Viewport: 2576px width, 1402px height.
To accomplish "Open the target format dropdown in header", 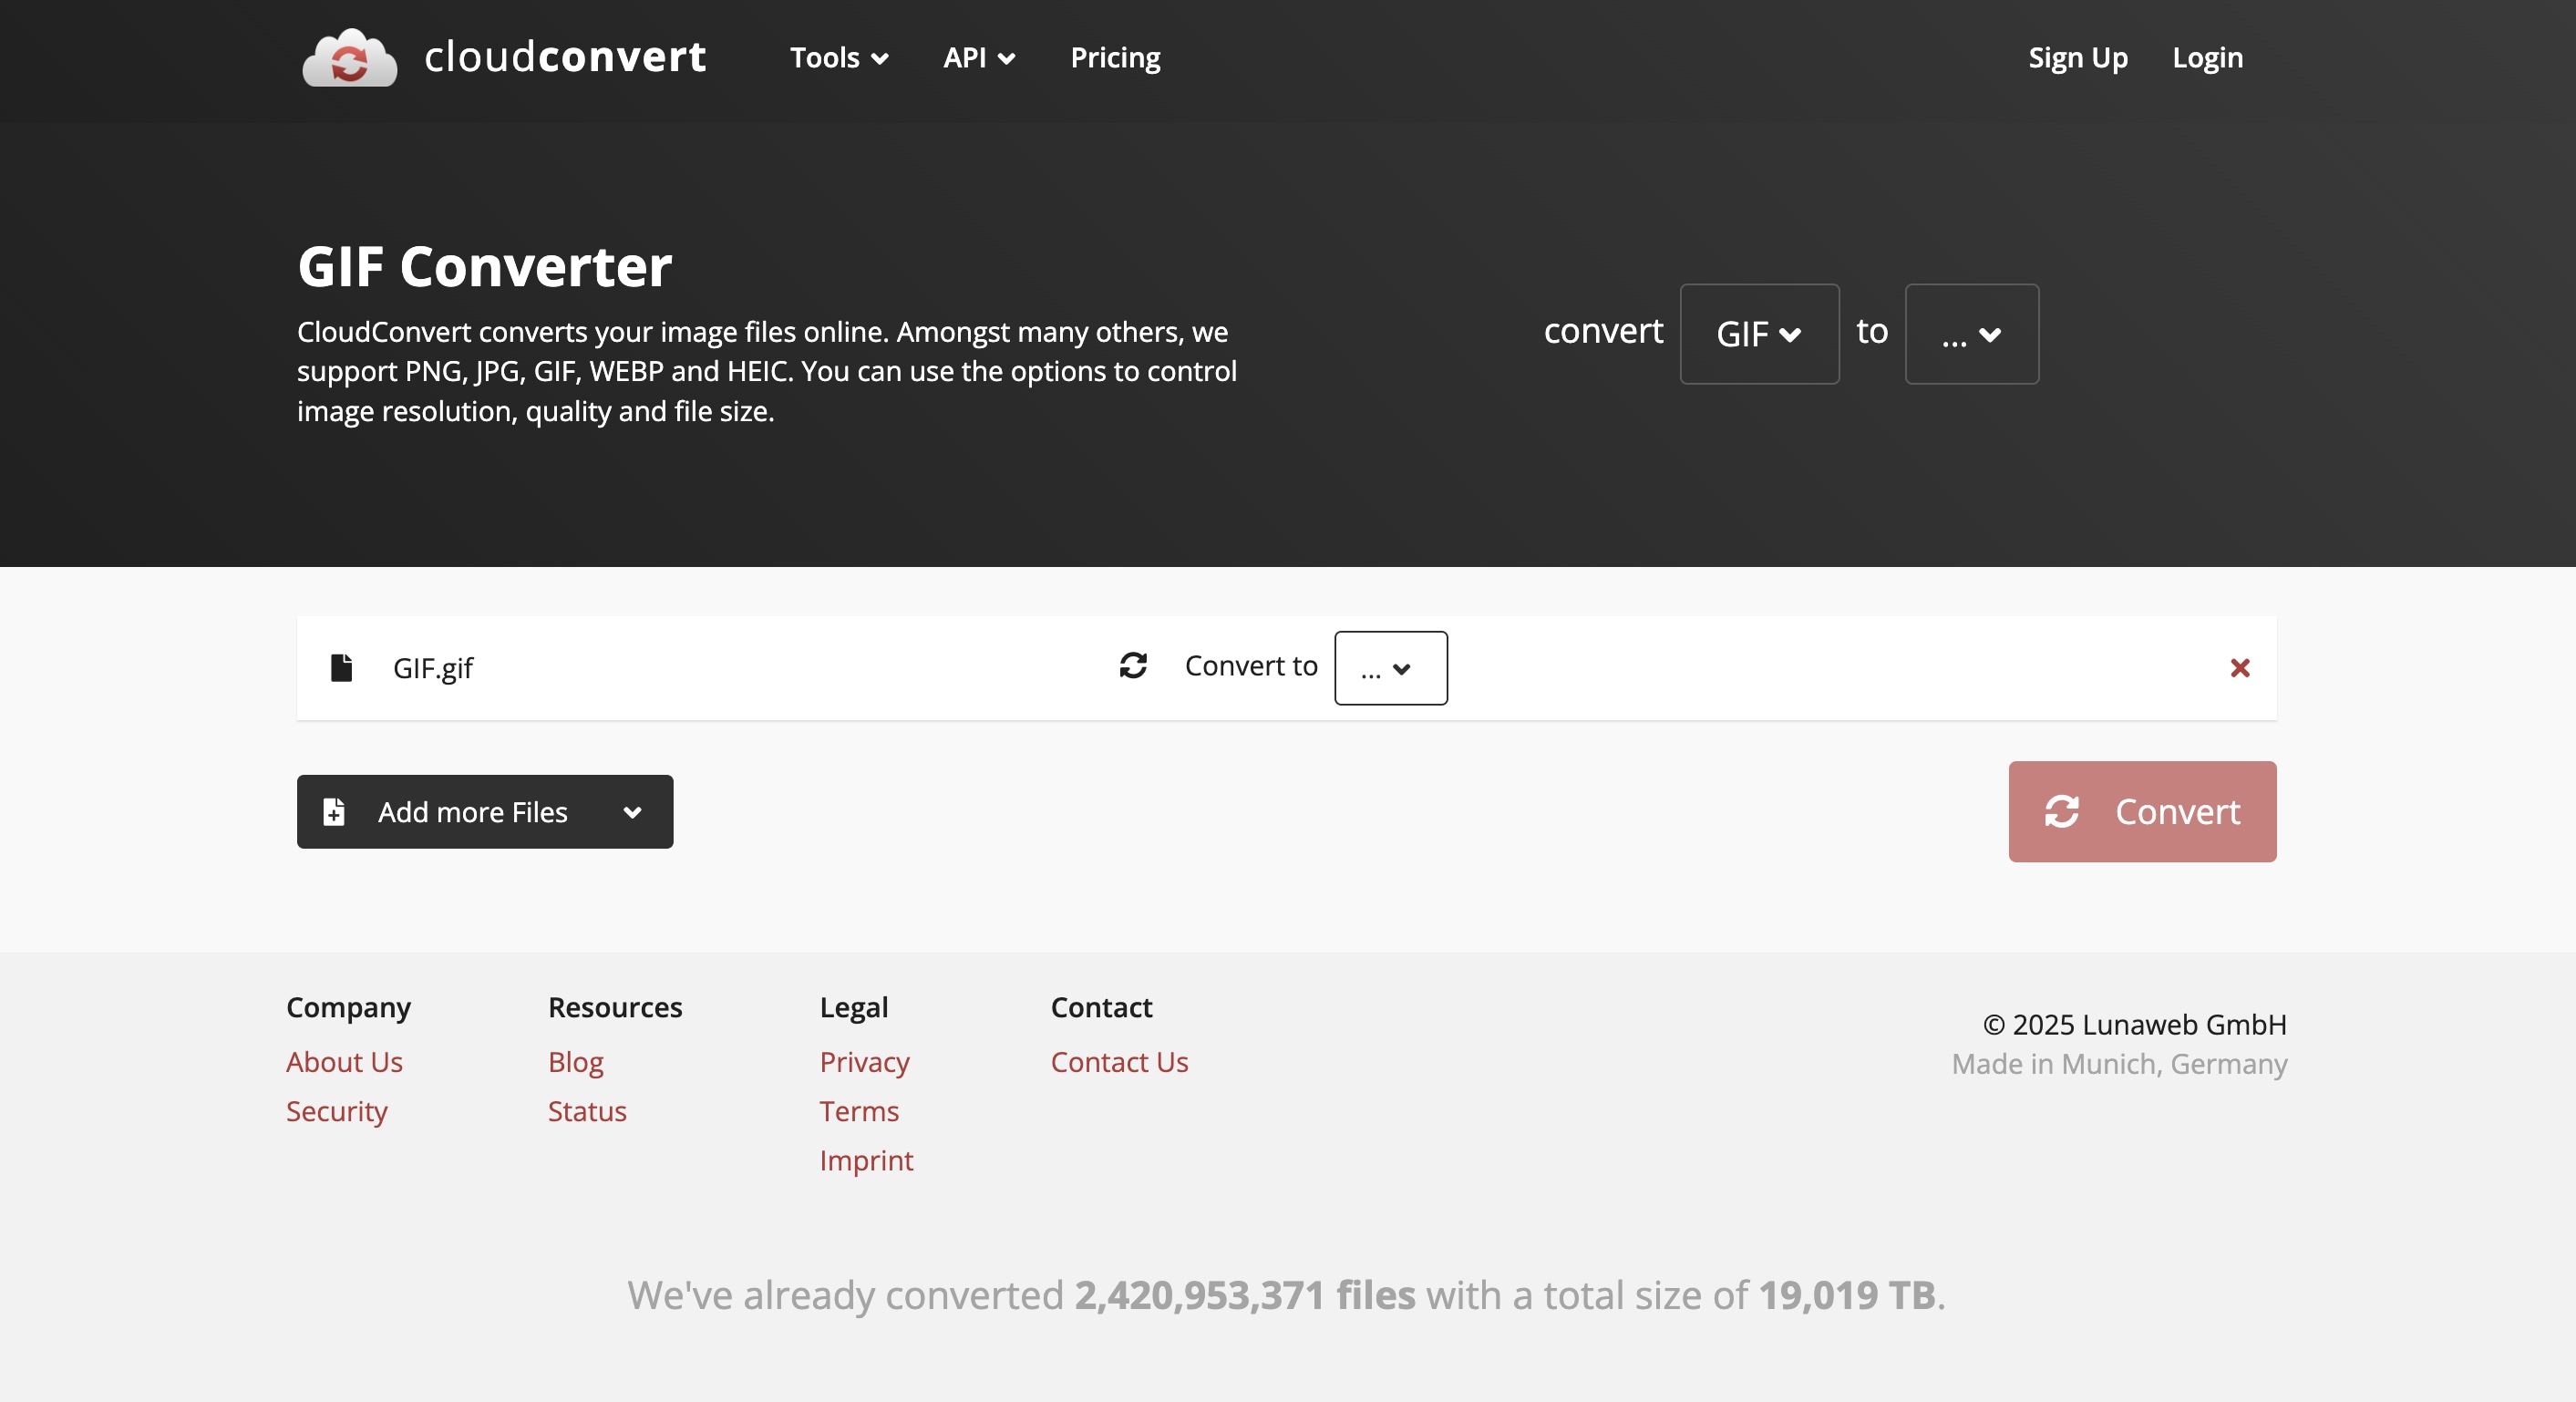I will click(x=1971, y=334).
